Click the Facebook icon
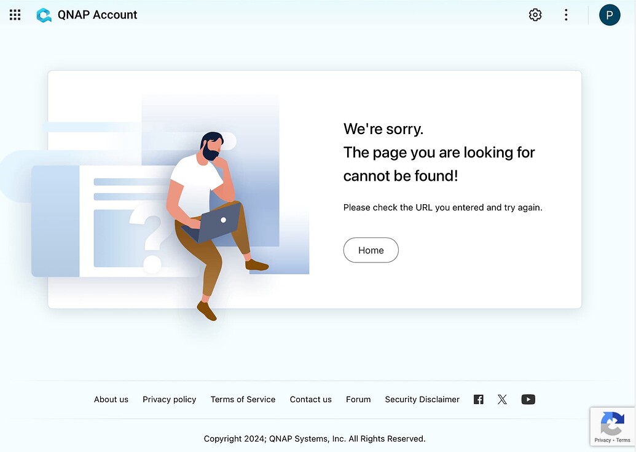 pos(478,399)
